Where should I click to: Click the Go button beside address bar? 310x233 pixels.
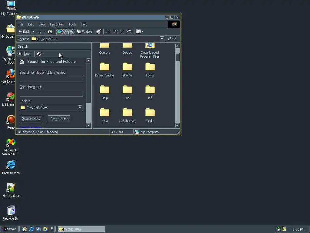[172, 39]
